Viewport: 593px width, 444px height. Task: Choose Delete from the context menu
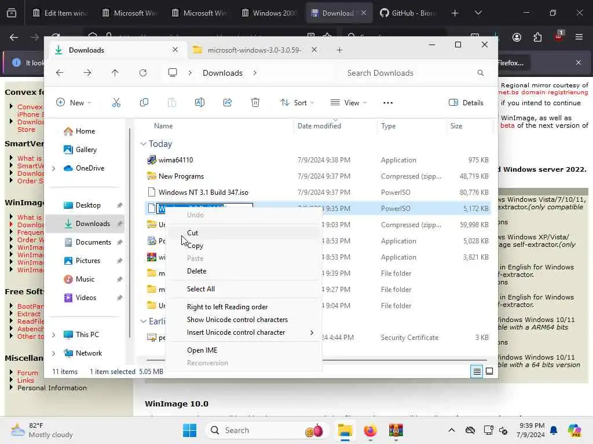244,271
